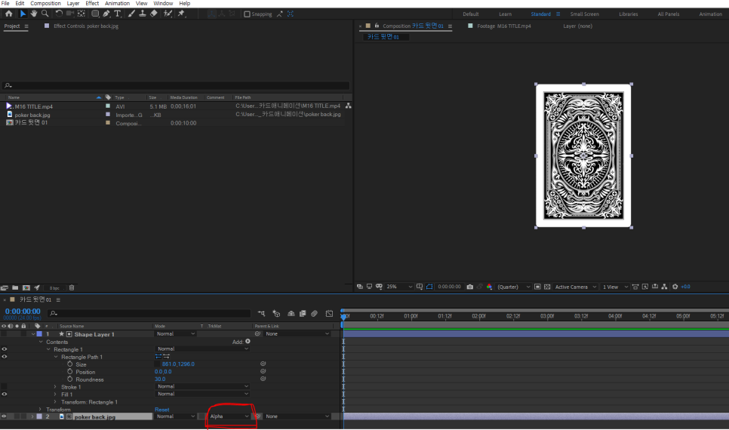Screen dimensions: 729x430
Task: Open Shape Layer 1 parent None dropdown
Action: coord(297,333)
